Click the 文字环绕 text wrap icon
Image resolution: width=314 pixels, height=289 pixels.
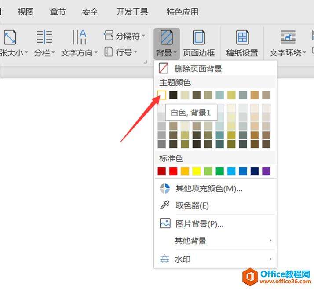click(x=288, y=37)
